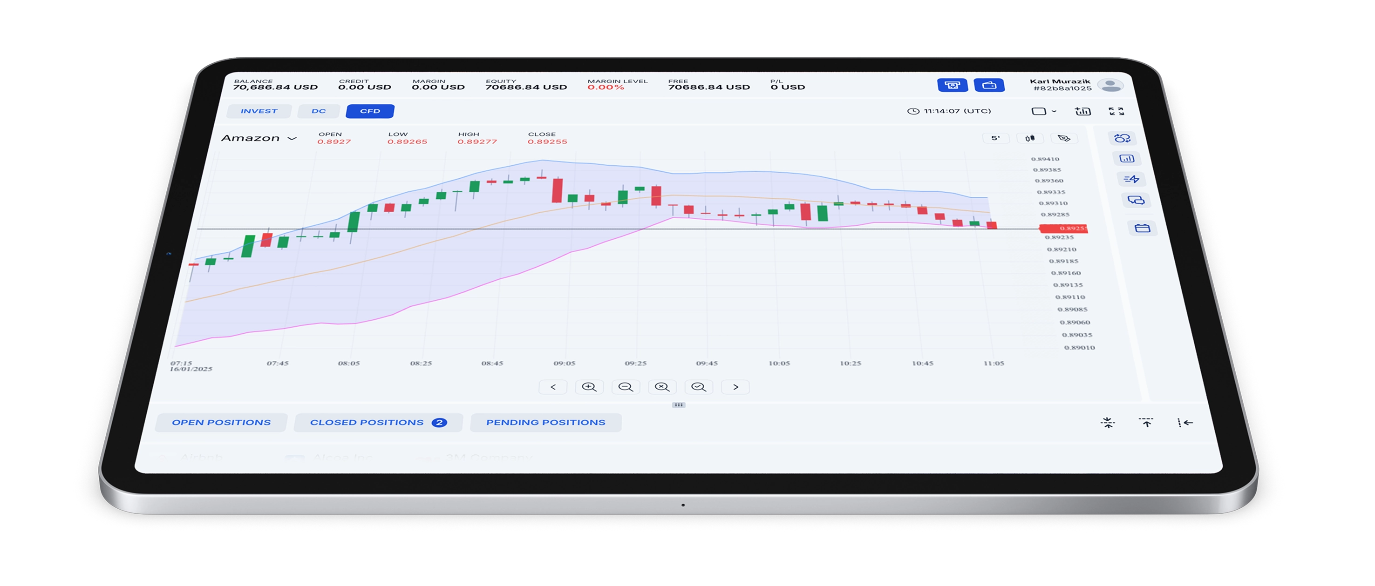Open the drawing pen tool
Viewport: 1375px width, 586px height.
pyautogui.click(x=1064, y=138)
